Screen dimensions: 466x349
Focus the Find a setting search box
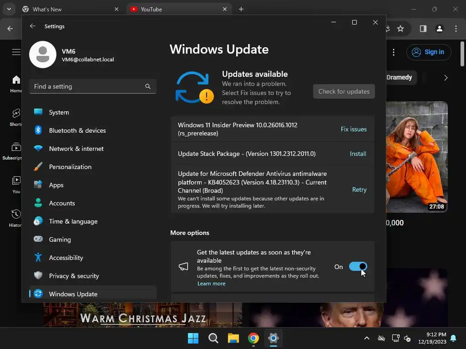93,86
